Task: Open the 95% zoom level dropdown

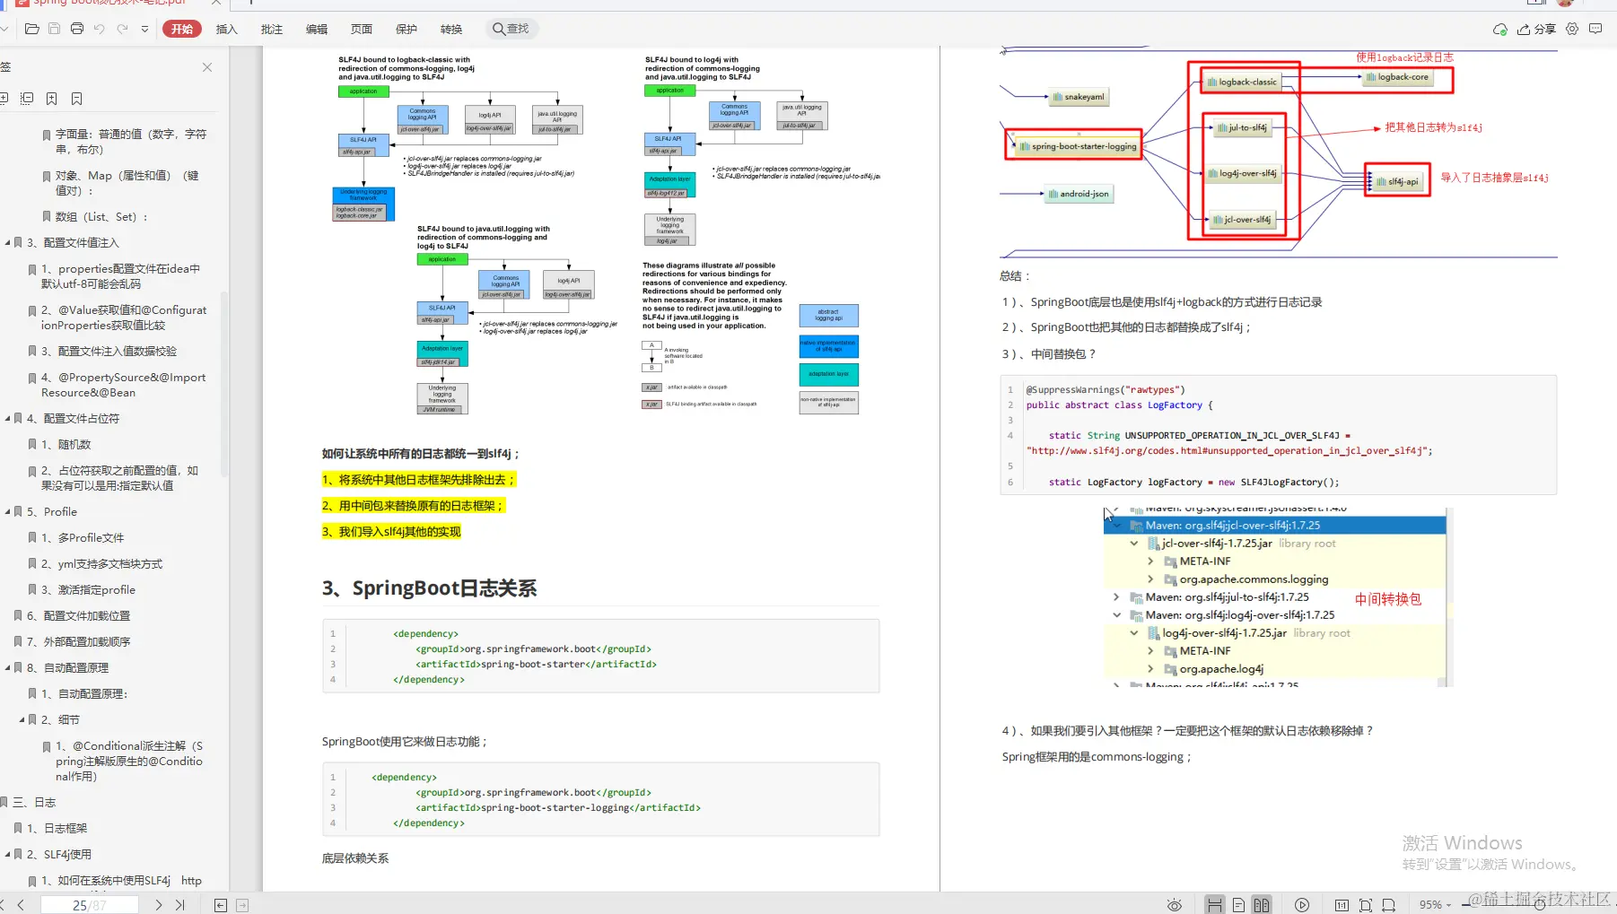Action: pos(1435,905)
